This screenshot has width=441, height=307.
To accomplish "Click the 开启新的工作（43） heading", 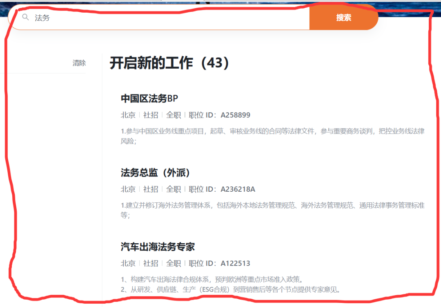I will point(170,63).
